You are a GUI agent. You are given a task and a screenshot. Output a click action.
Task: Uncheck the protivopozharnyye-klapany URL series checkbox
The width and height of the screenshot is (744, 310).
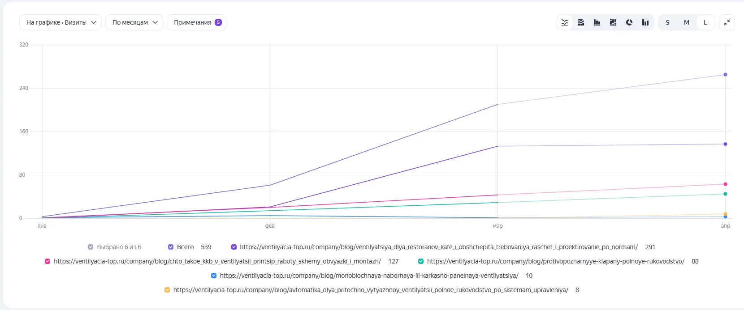point(421,261)
